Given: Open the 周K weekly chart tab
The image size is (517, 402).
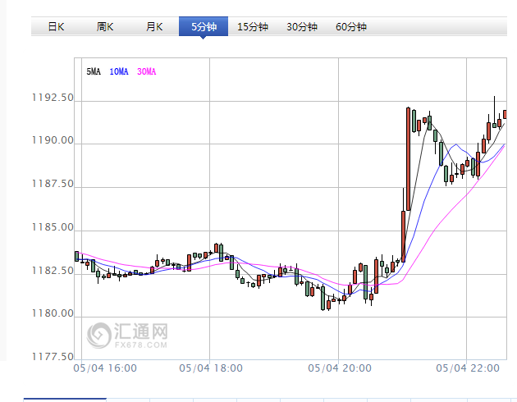Looking at the screenshot, I should pyautogui.click(x=105, y=27).
